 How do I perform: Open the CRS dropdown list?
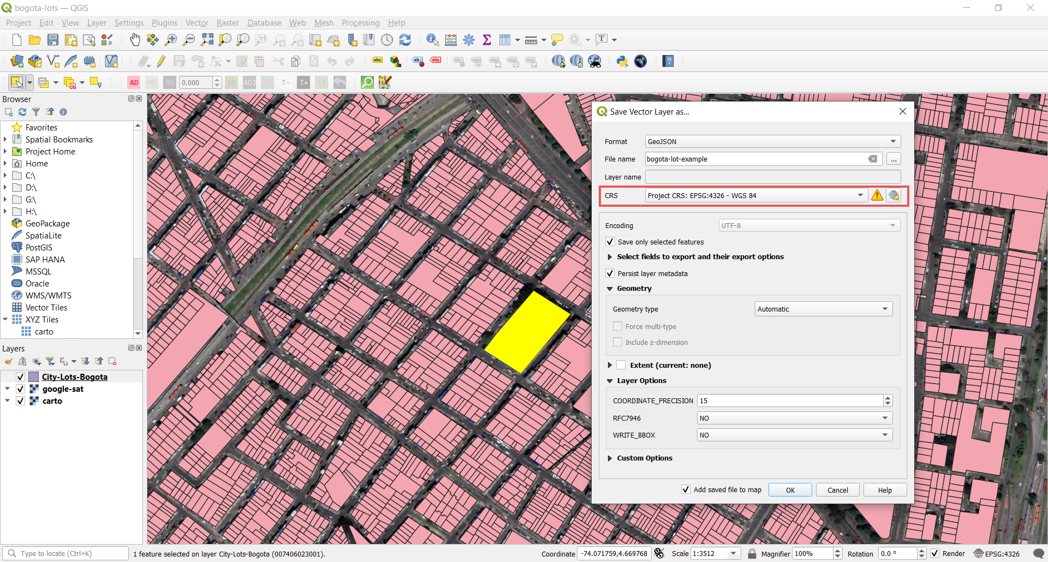pyautogui.click(x=757, y=195)
